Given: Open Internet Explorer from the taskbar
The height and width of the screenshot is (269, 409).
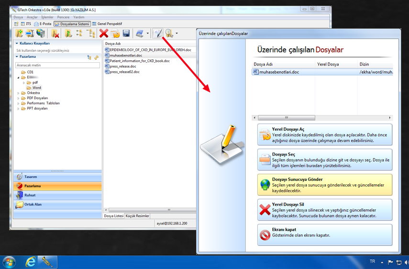Looking at the screenshot, I should [x=31, y=262].
